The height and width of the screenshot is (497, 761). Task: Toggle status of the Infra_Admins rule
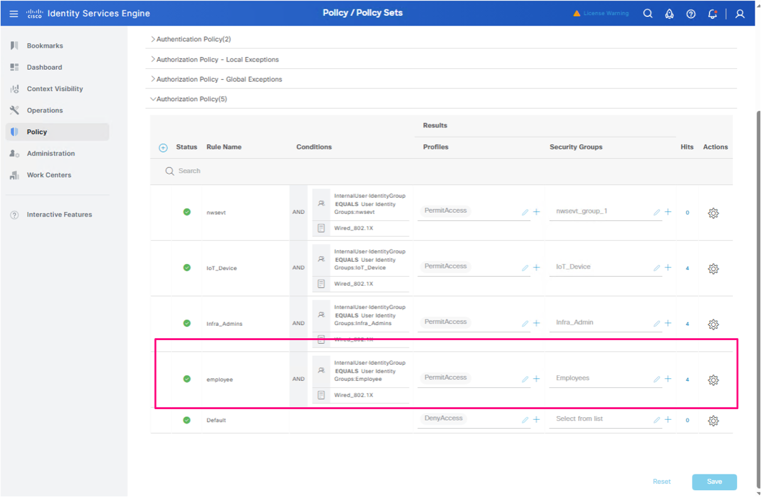186,324
